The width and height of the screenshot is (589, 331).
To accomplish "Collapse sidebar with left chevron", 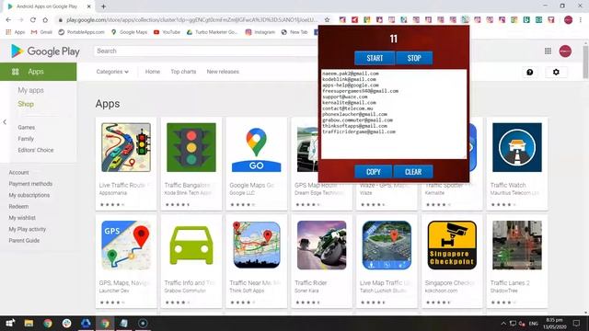I will pyautogui.click(x=5, y=122).
